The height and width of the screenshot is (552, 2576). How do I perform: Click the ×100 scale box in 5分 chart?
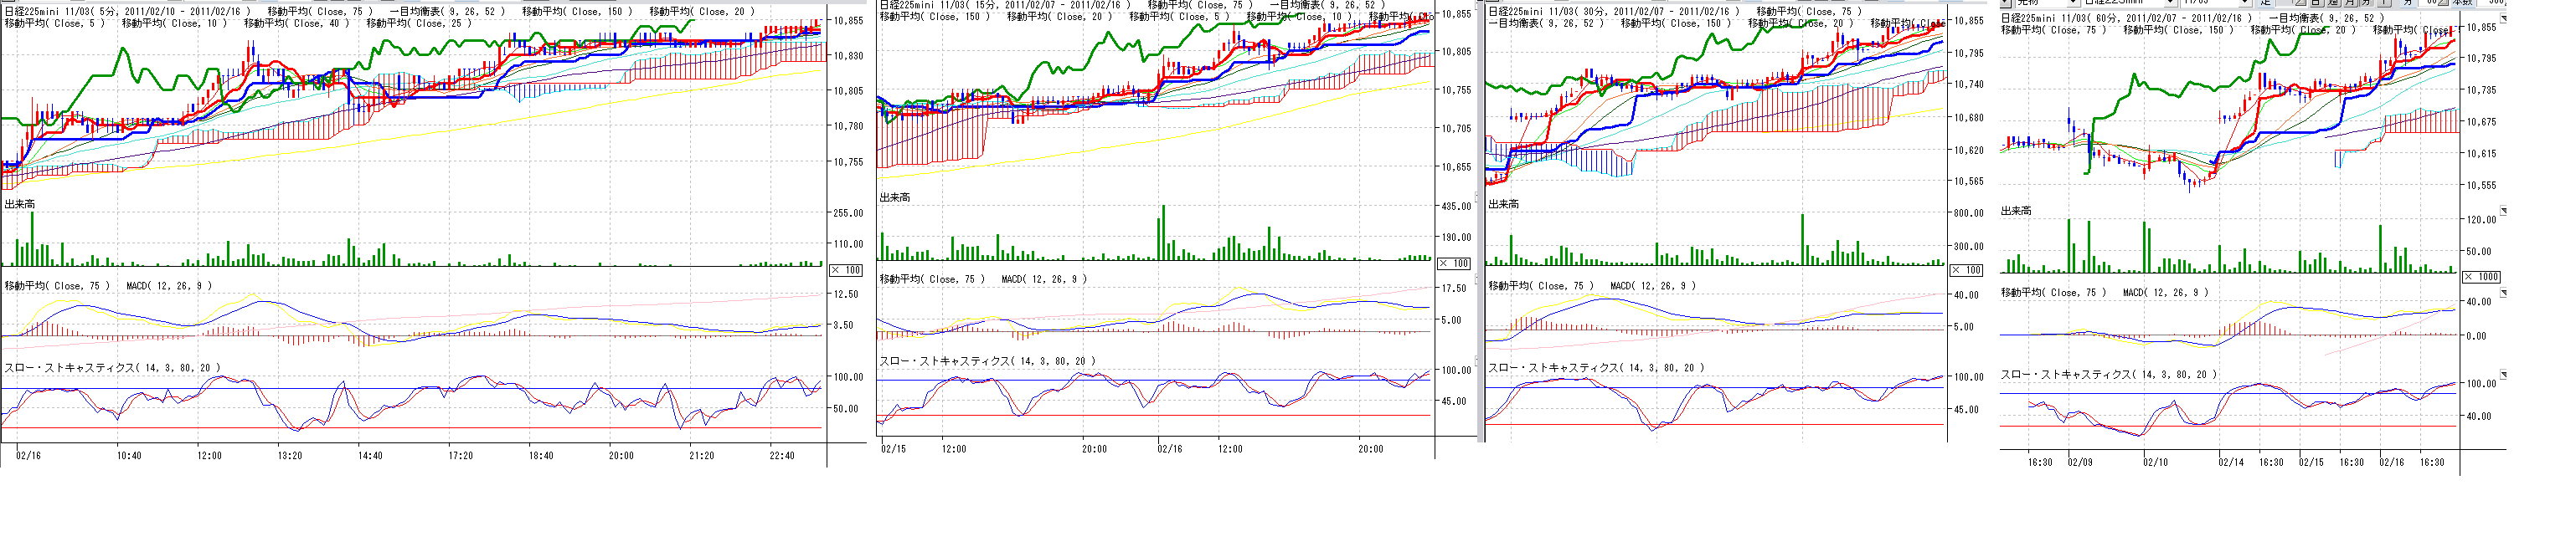(x=846, y=269)
